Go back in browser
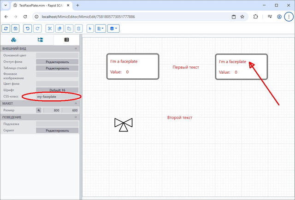Viewport: 295px width, 200px height. coord(6,17)
